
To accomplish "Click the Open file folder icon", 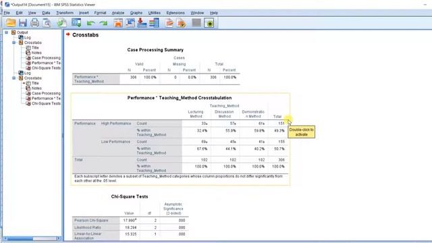I will tap(11, 23).
